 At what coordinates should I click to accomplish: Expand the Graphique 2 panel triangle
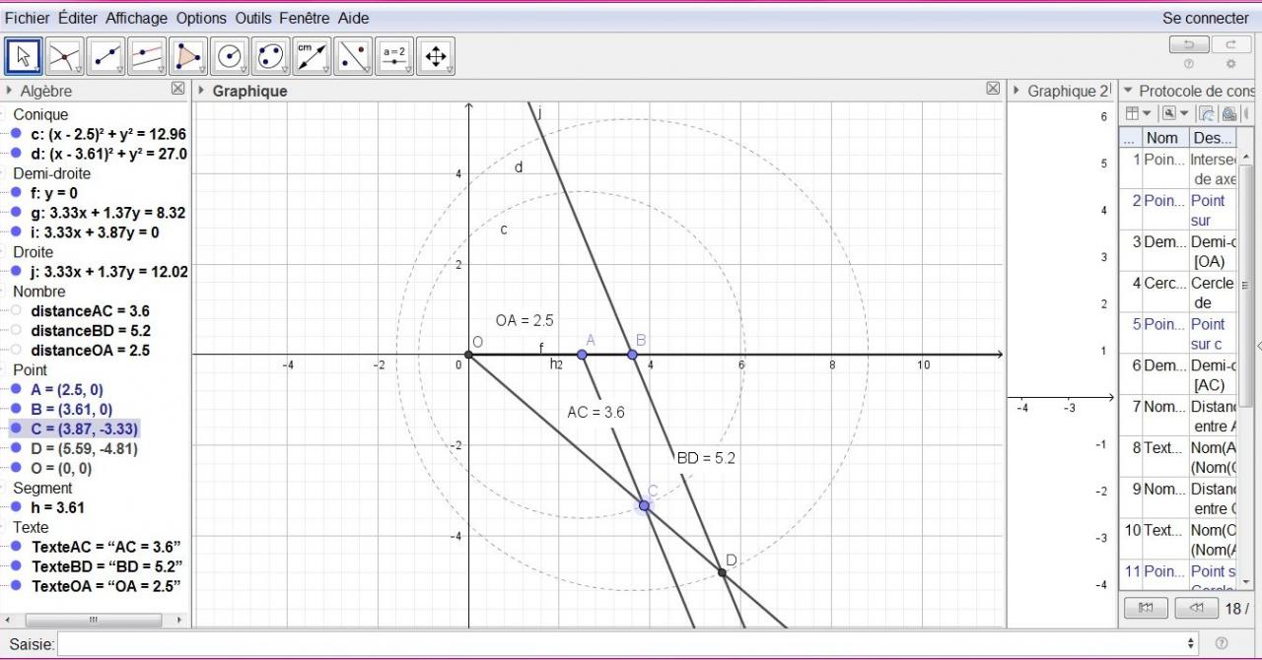click(x=1017, y=90)
